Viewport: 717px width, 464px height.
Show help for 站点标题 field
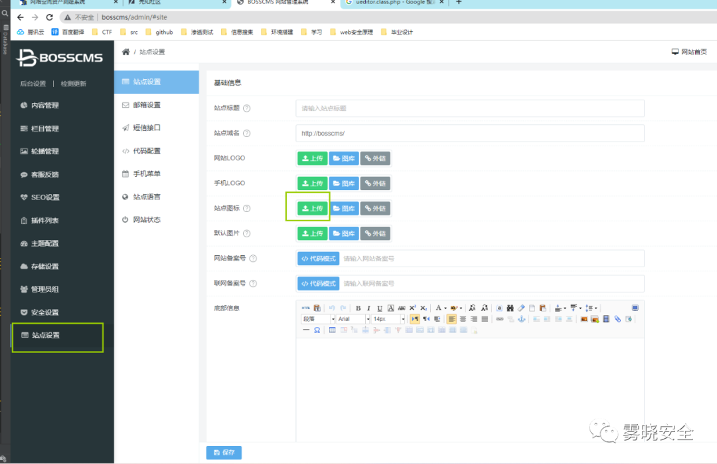(247, 108)
